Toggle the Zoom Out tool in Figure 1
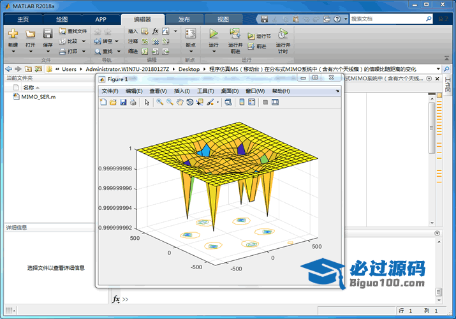Screen dimensions: 456x319 coord(170,102)
